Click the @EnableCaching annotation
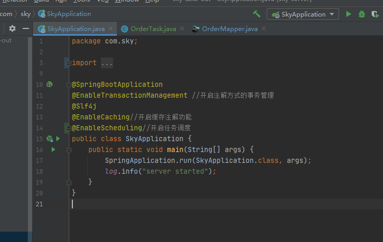The width and height of the screenshot is (383, 242). (x=101, y=117)
